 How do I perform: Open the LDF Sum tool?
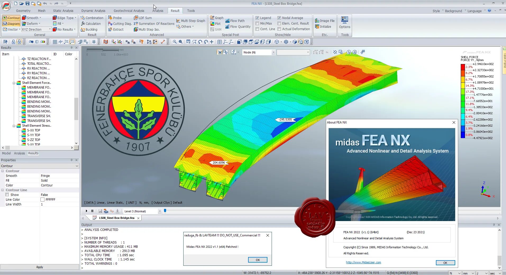143,18
